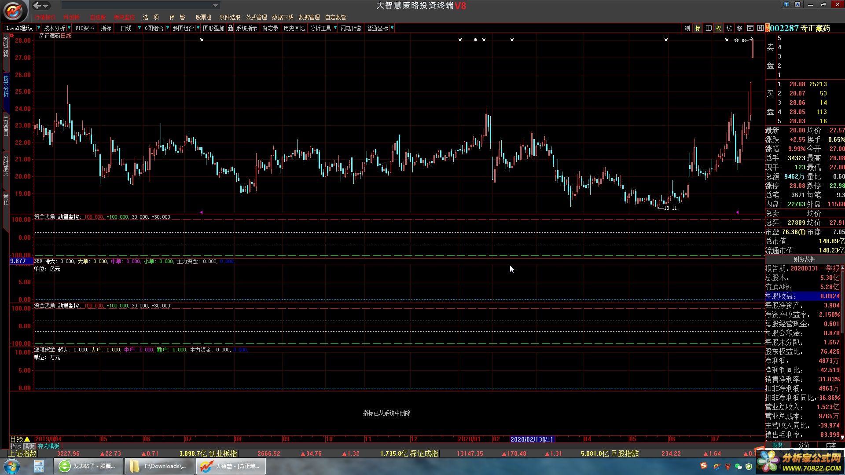
Task: Expand the 多图组合 dropdown arrow
Action: (198, 28)
